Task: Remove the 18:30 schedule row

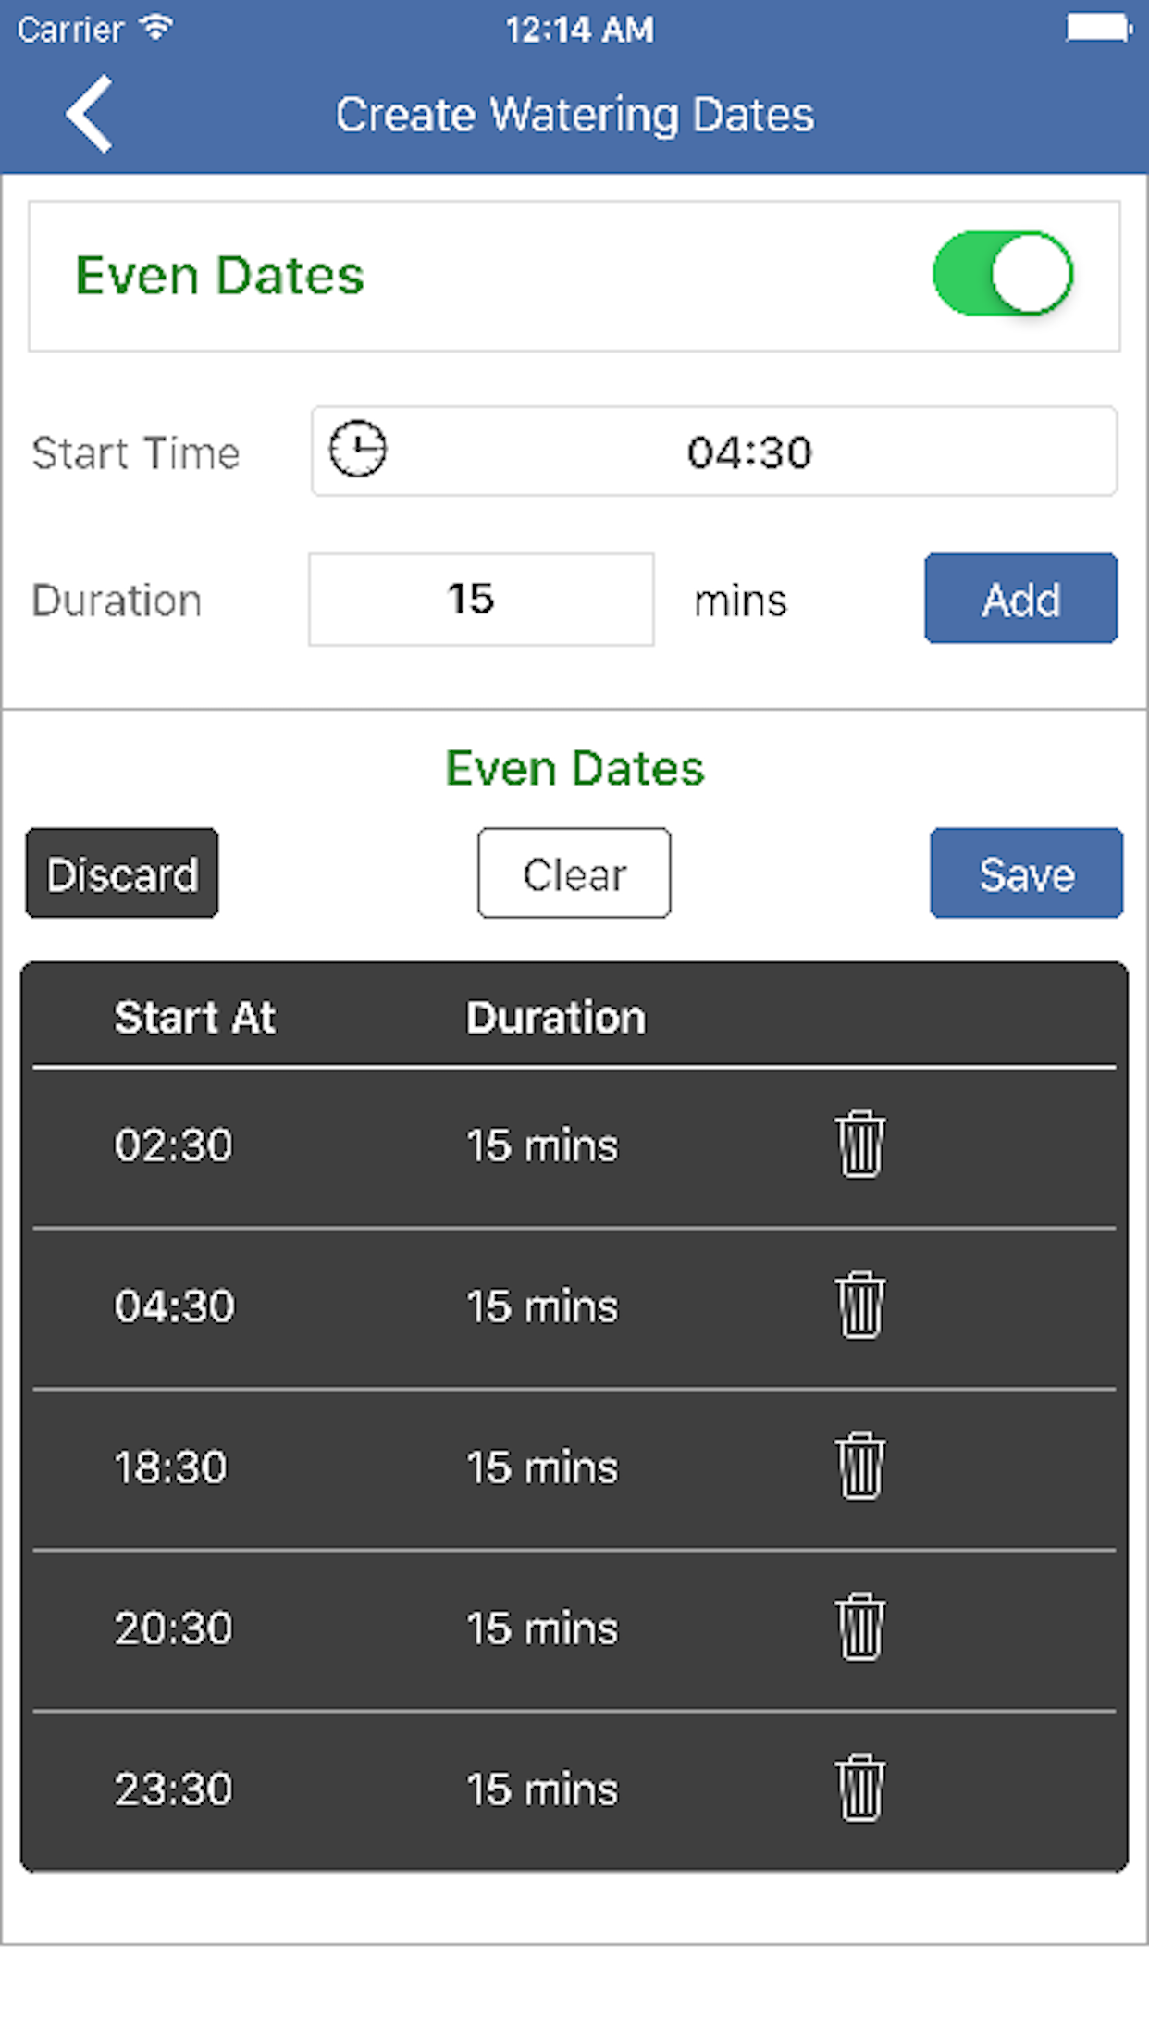Action: [860, 1467]
